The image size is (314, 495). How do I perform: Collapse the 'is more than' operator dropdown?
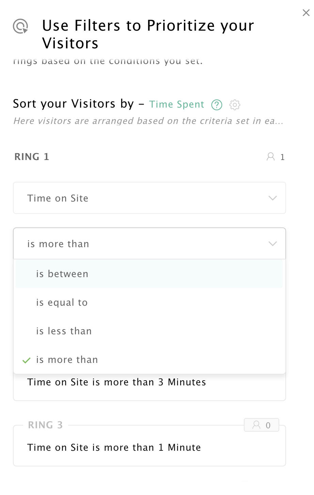point(150,243)
